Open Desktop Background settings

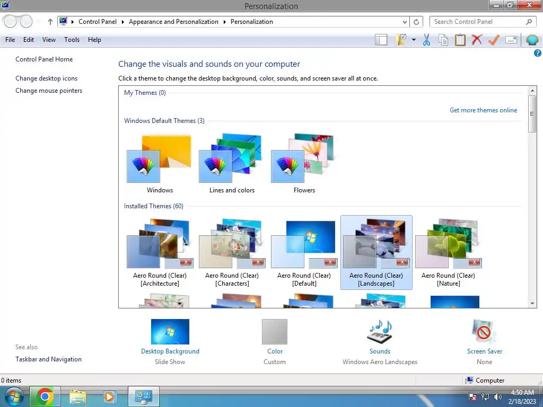pos(170,332)
